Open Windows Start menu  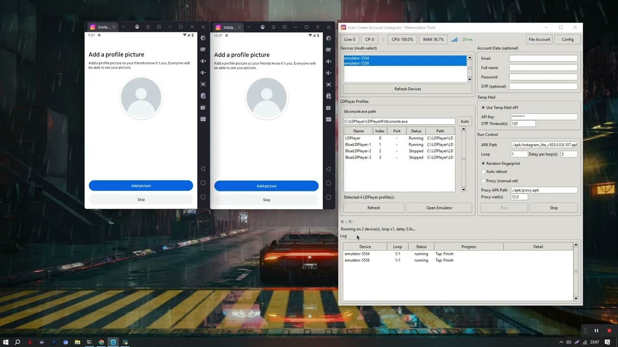5,342
